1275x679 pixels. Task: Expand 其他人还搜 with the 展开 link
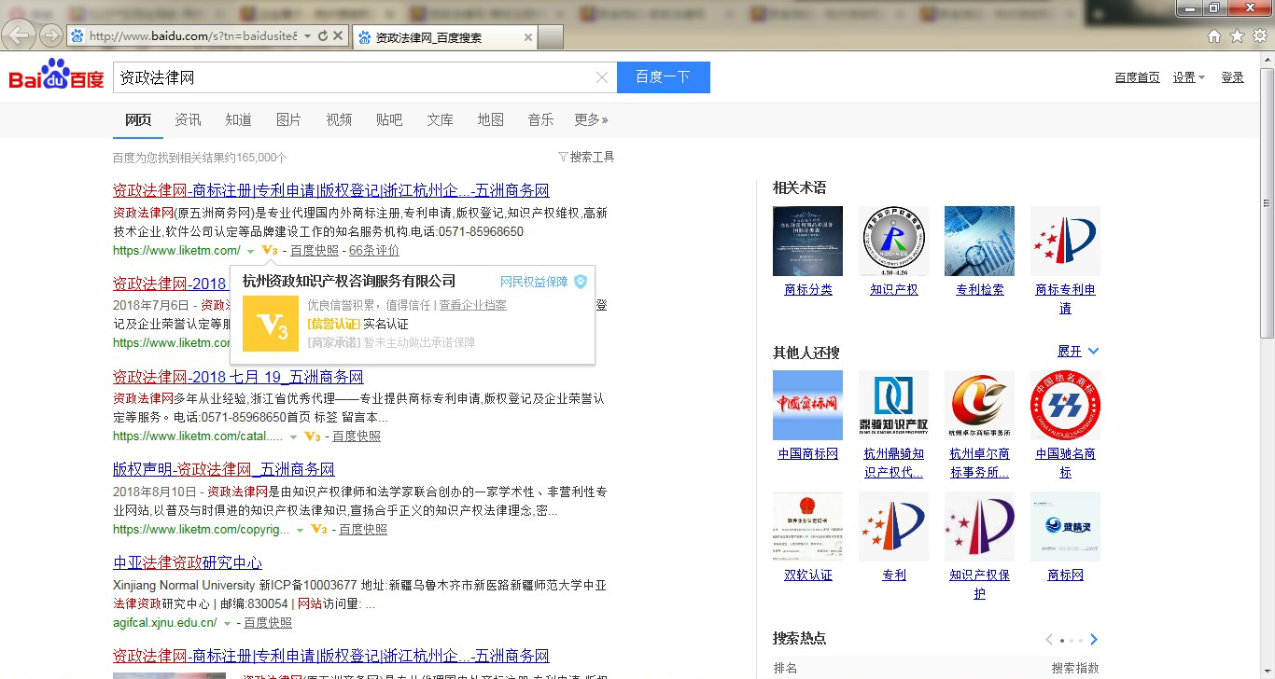tap(1078, 351)
